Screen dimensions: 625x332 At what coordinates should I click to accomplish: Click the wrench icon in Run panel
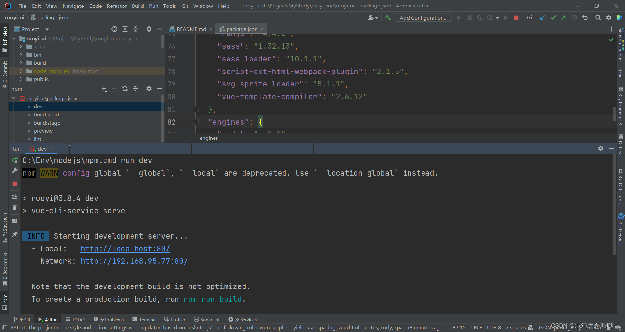pyautogui.click(x=15, y=170)
